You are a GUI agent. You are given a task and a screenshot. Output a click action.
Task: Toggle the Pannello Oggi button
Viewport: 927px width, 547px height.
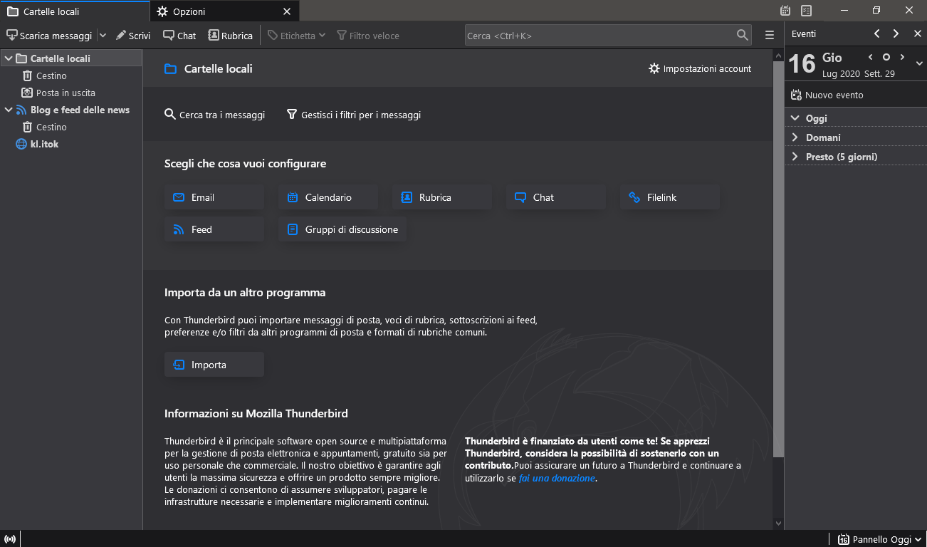tap(880, 539)
